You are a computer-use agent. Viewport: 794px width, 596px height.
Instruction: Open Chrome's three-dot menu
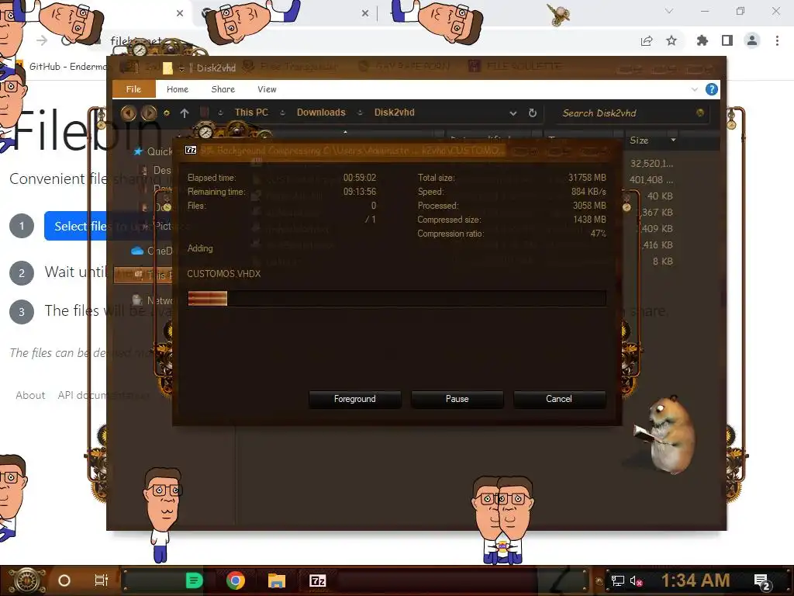pos(777,40)
